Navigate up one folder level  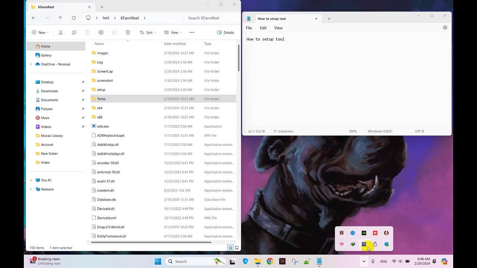[60, 18]
